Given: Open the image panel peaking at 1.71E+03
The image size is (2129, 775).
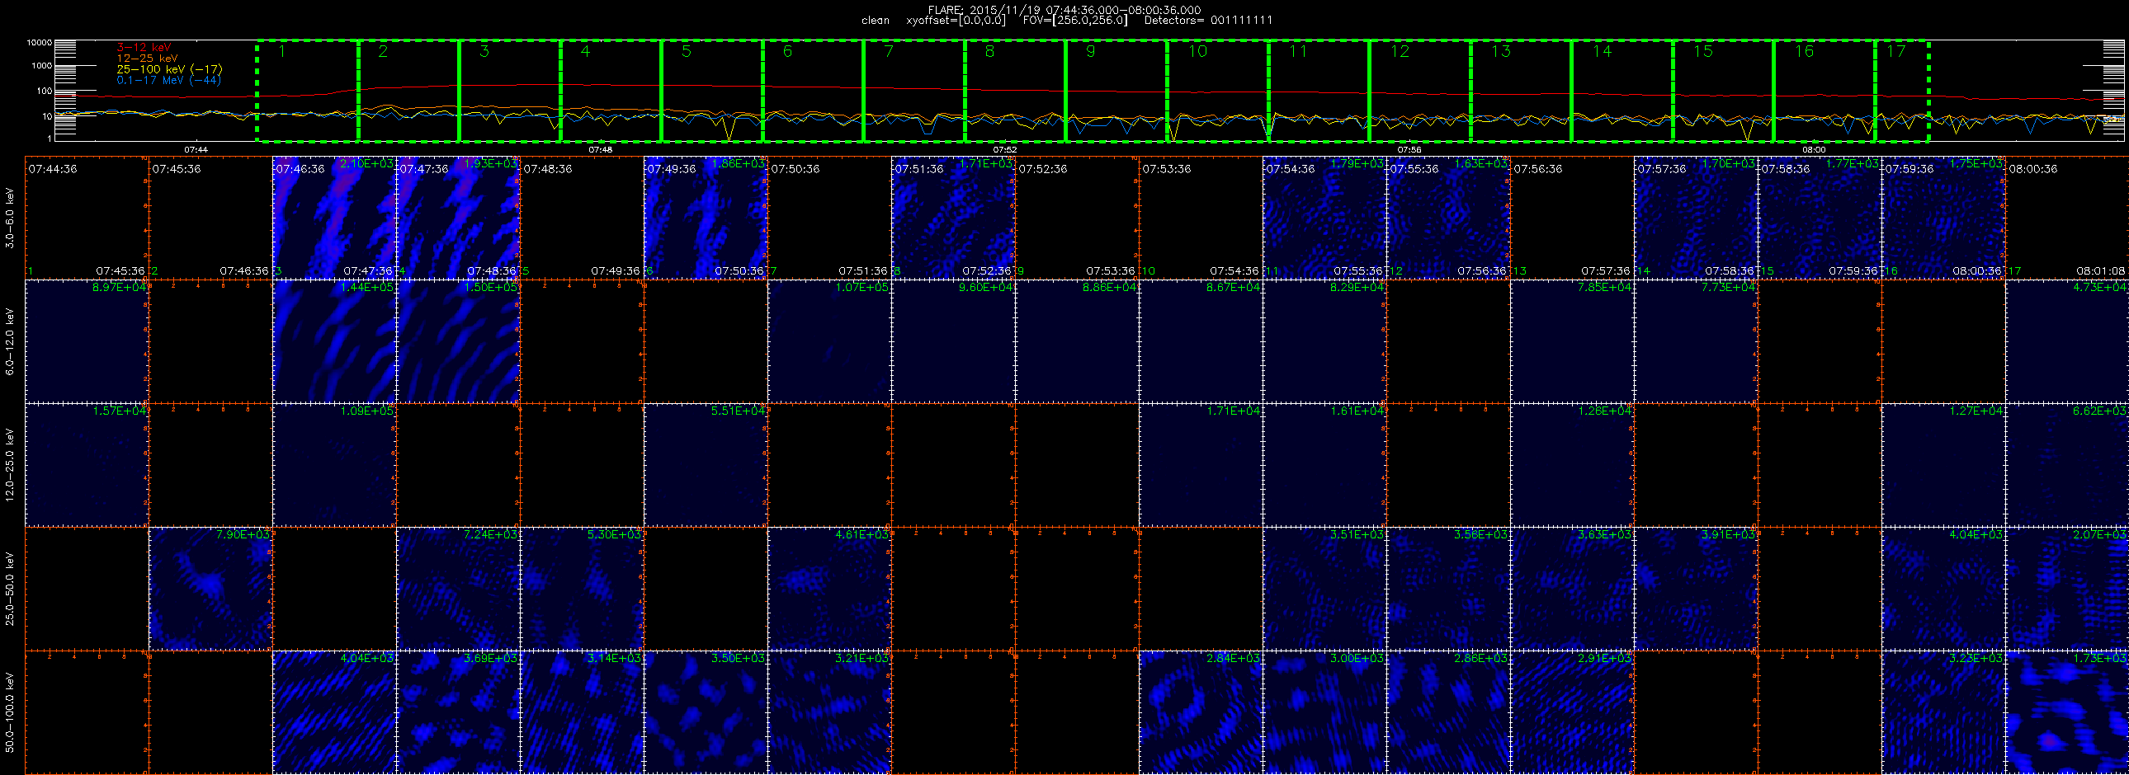Looking at the screenshot, I should tap(954, 218).
